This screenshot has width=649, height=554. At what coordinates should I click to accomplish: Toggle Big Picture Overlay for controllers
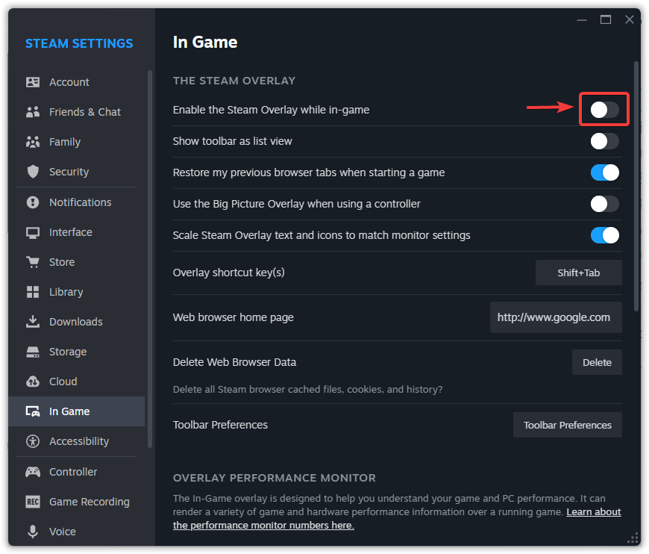pos(604,203)
